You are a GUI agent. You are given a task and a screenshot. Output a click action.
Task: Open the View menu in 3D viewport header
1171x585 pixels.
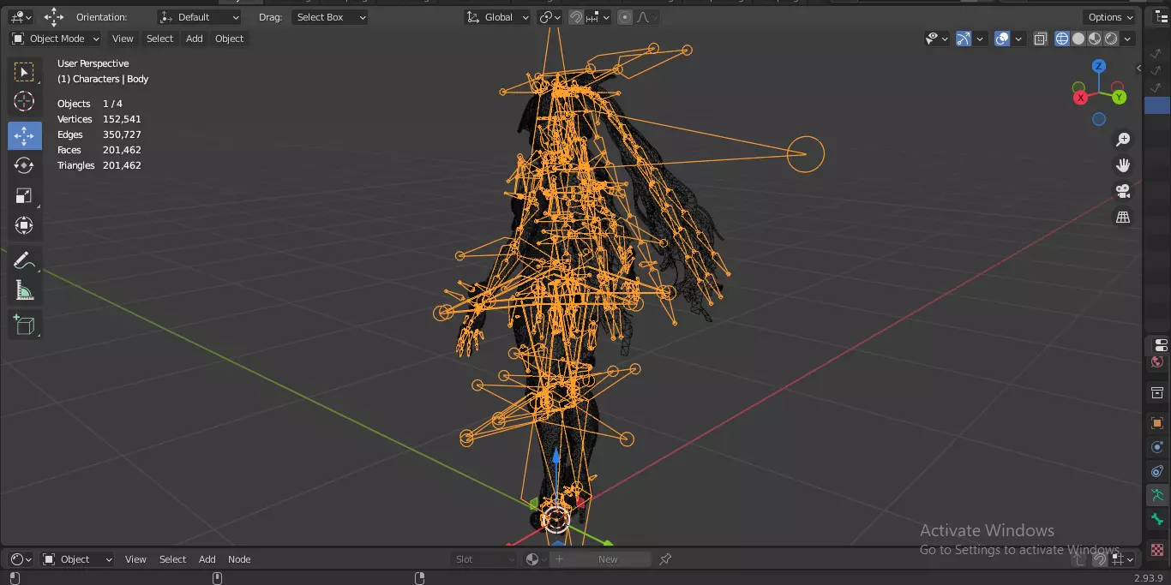pos(123,39)
